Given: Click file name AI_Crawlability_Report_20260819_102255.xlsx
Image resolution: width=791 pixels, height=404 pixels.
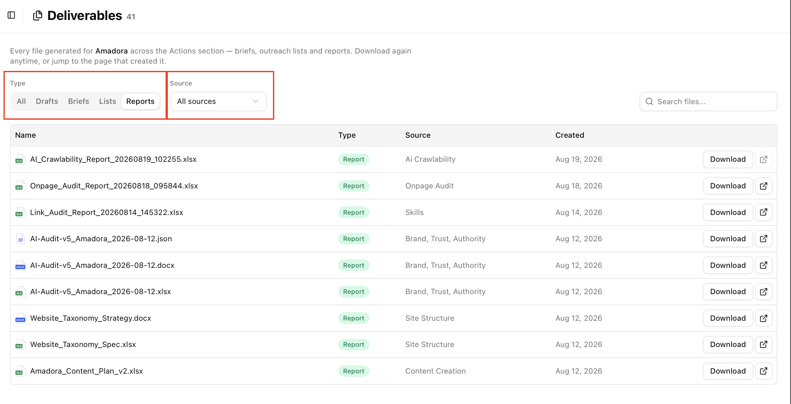Looking at the screenshot, I should [x=113, y=159].
